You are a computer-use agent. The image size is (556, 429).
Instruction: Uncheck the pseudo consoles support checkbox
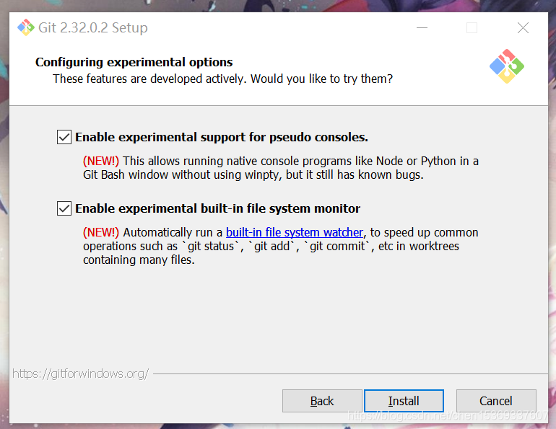tap(64, 137)
